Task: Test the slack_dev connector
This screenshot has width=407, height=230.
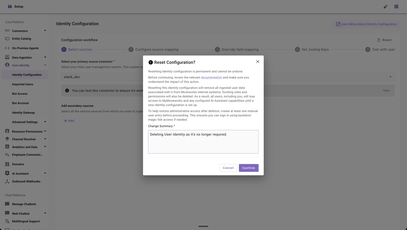Action: click(x=386, y=91)
